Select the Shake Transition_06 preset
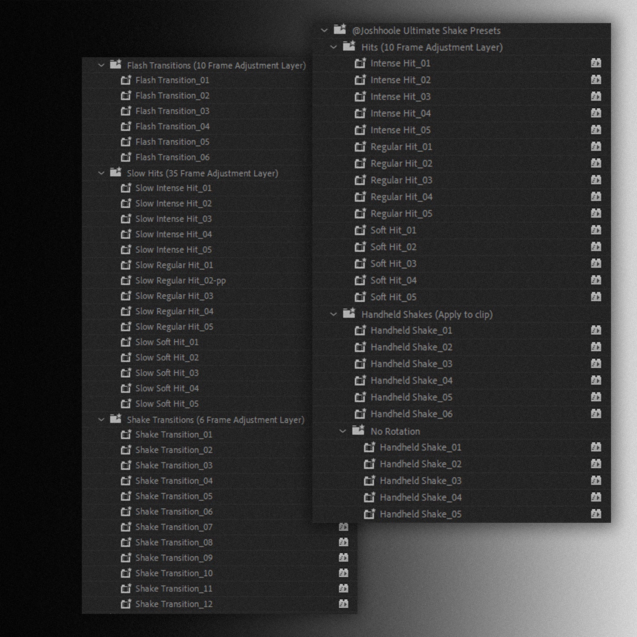The height and width of the screenshot is (637, 637). click(x=174, y=512)
